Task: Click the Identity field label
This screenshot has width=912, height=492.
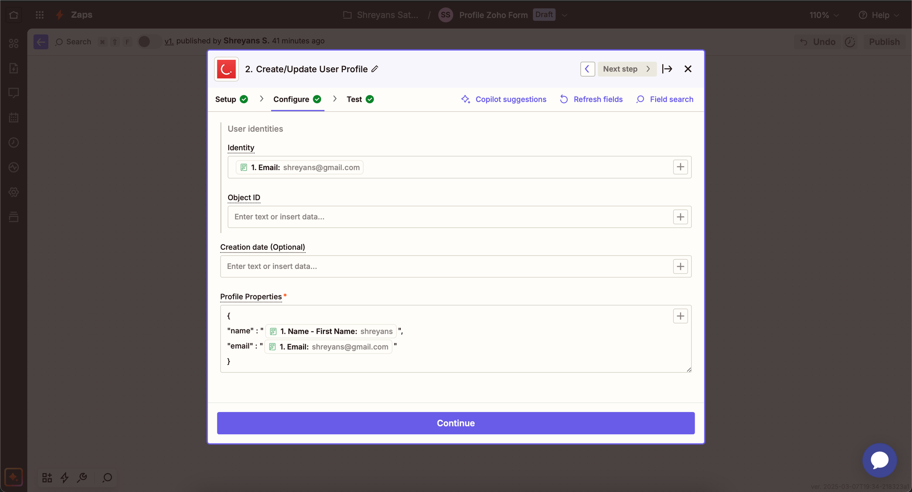Action: coord(241,148)
